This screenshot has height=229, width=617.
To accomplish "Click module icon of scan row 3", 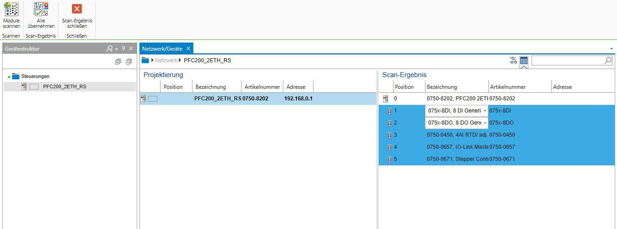I will [389, 135].
